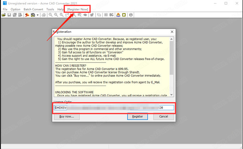Click the registration text scrollbar thumb
The width and height of the screenshot is (243, 149).
[x=171, y=58]
